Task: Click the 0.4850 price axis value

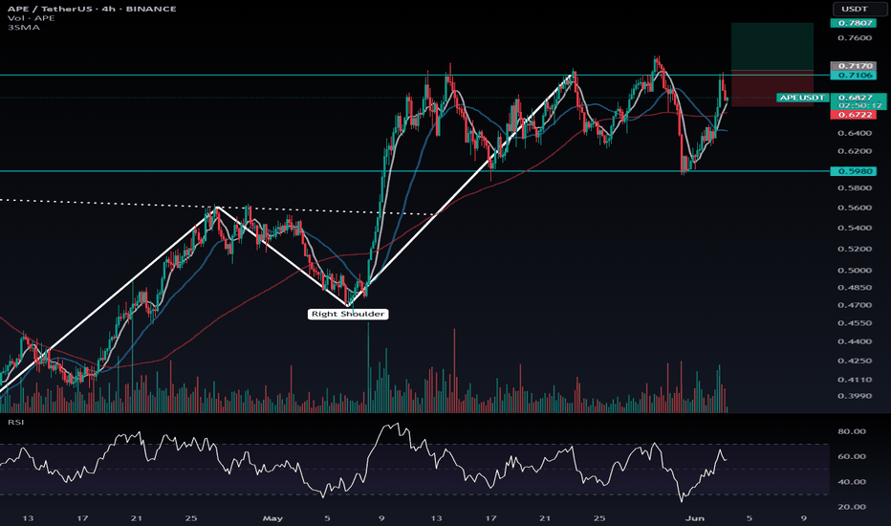Action: (855, 288)
